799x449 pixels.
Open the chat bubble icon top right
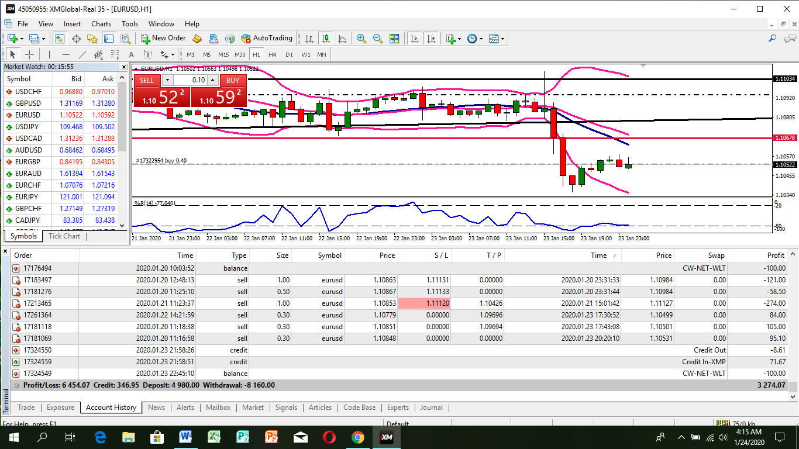[x=789, y=39]
